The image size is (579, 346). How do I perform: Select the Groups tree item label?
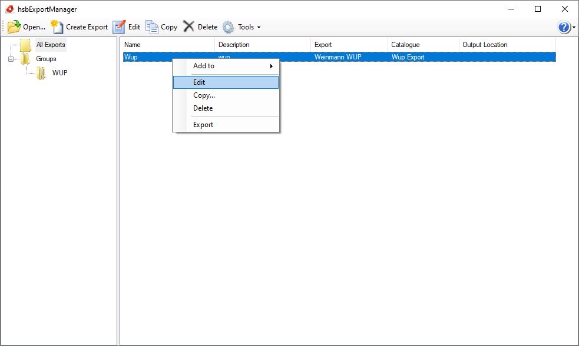[46, 59]
